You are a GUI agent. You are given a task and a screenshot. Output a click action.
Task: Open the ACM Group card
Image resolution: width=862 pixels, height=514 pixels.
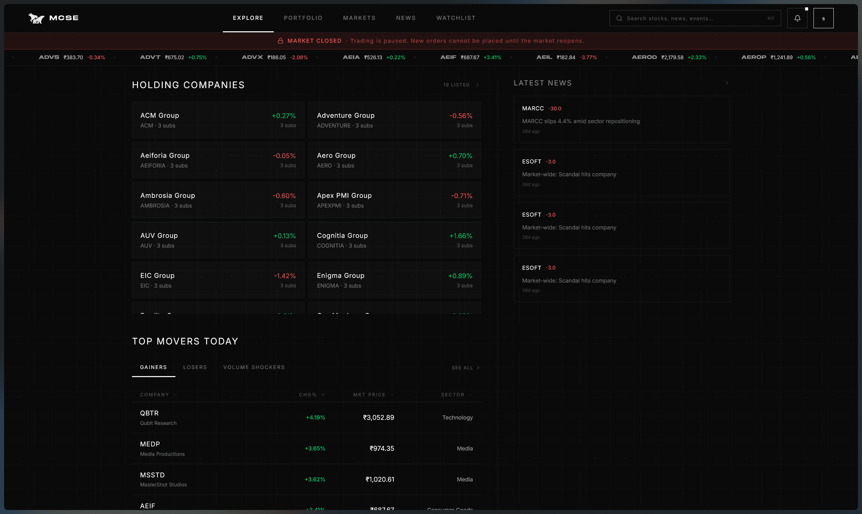(218, 120)
